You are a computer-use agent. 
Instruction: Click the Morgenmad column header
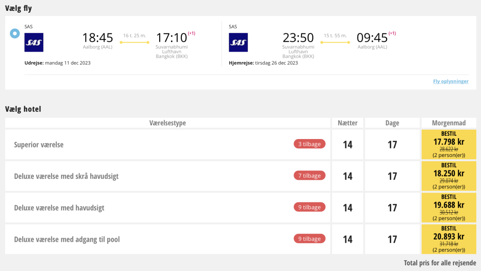449,123
